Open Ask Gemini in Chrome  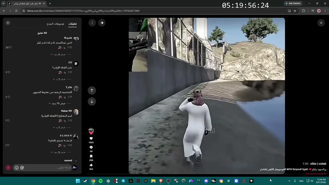click(x=293, y=3)
